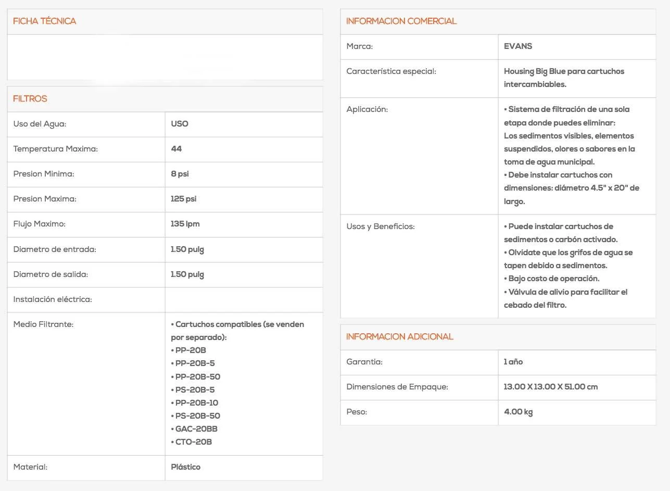Click the Temperatura Maxima row label
Viewport: 670px width, 491px height.
pyautogui.click(x=55, y=149)
